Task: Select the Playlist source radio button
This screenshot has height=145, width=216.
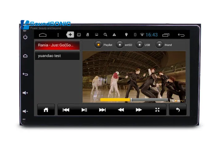Action: pyautogui.click(x=98, y=45)
